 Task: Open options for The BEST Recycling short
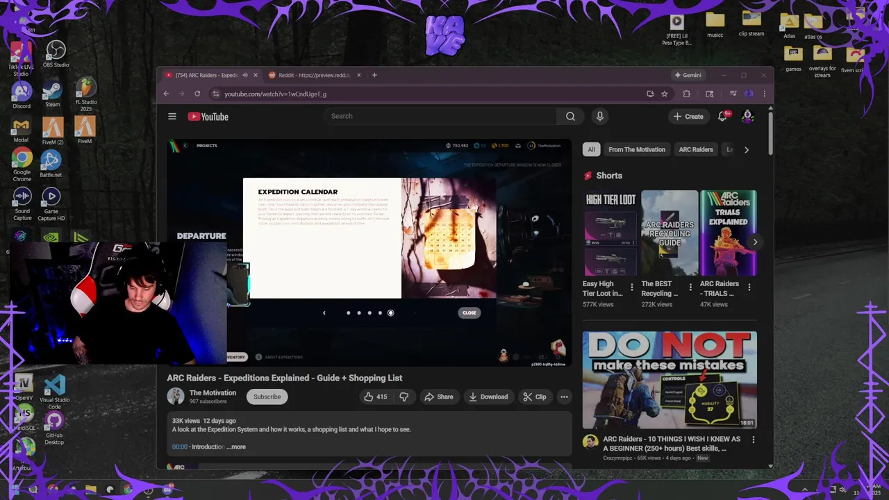(690, 287)
